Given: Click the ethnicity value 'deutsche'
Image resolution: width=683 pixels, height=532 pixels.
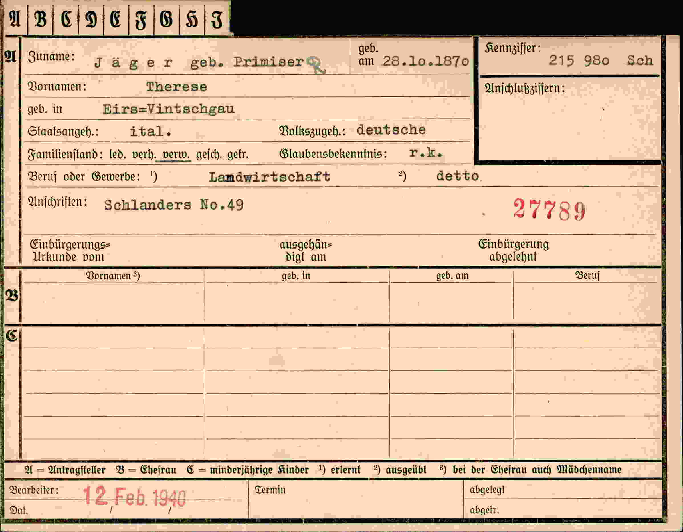Looking at the screenshot, I should (x=391, y=129).
